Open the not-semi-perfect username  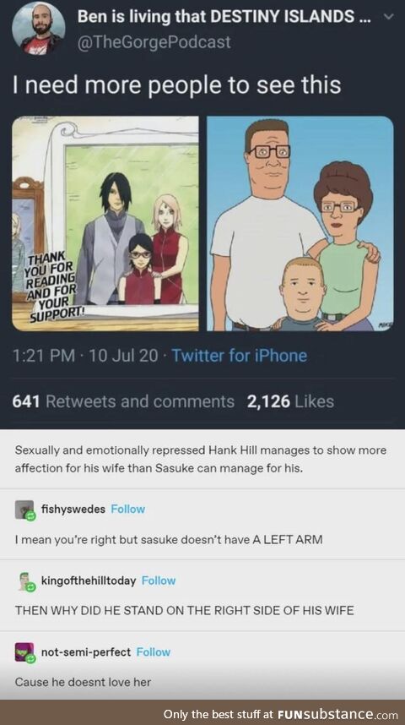tap(86, 652)
